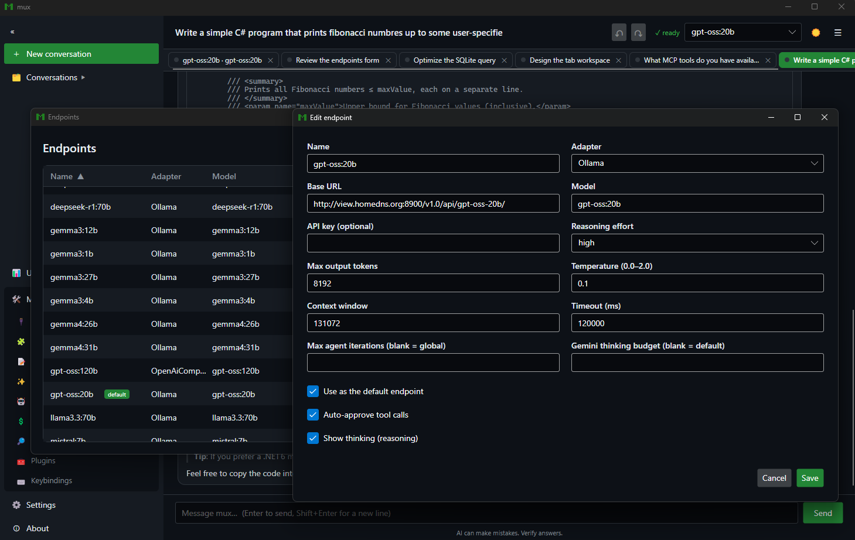Screen dimensions: 855x540
Task: Expand the Conversations tree in sidebar
Action: click(x=83, y=77)
